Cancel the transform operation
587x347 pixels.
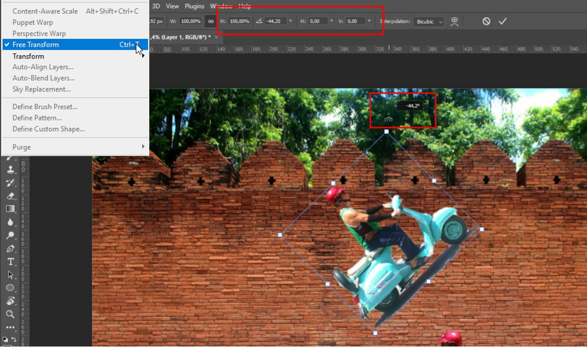click(486, 21)
